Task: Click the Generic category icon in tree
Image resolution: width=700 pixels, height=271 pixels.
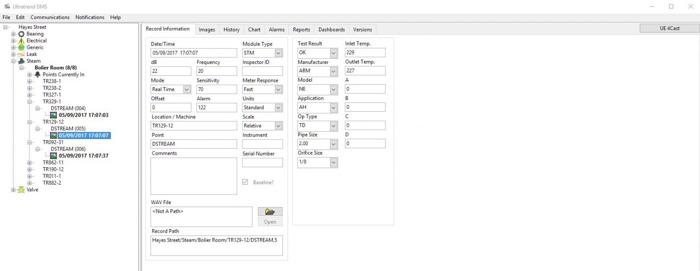Action: (x=21, y=47)
